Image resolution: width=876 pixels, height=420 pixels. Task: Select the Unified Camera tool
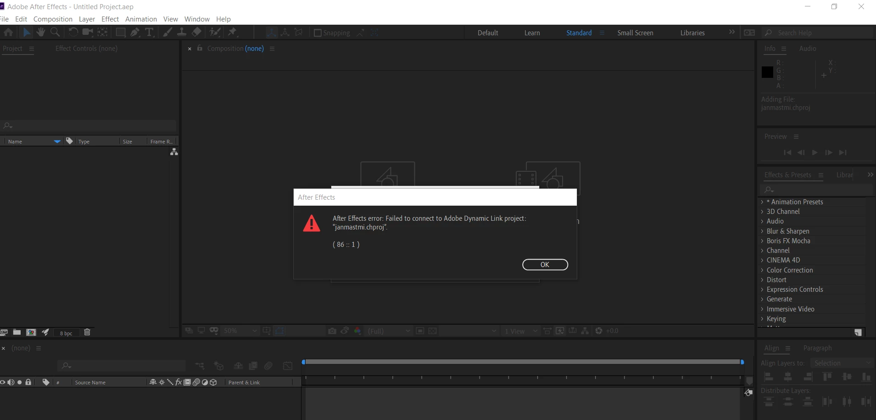click(88, 32)
